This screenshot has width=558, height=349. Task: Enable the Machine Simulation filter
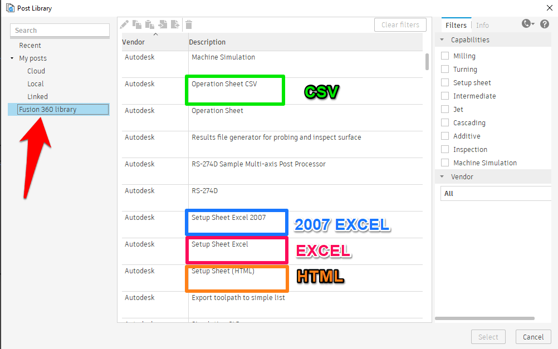[x=444, y=163]
